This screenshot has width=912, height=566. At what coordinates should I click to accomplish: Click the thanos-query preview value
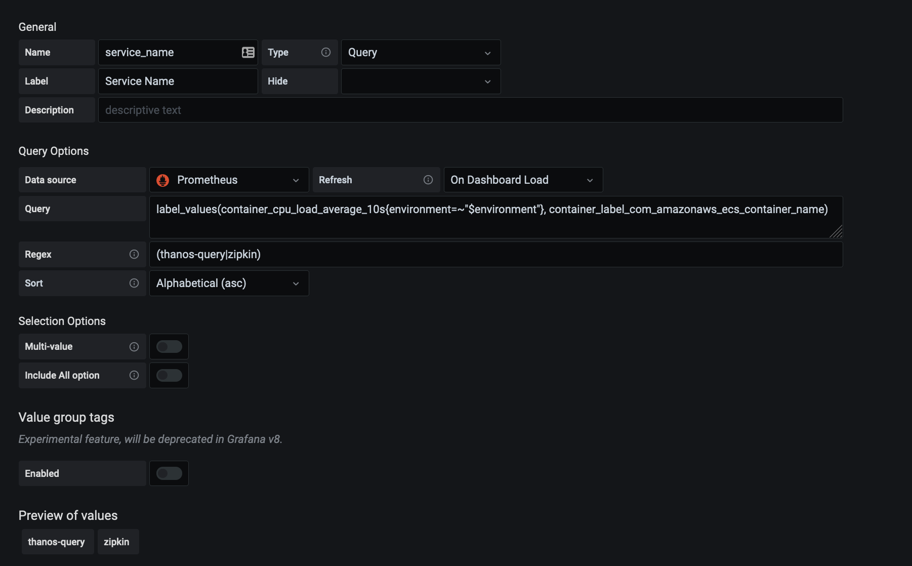[57, 542]
